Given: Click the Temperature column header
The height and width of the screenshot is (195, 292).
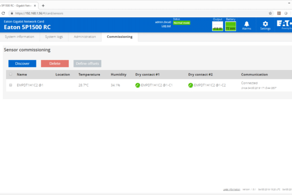Looking at the screenshot, I should (x=89, y=74).
